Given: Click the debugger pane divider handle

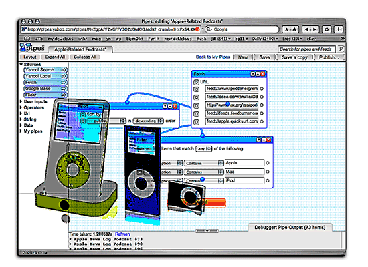Looking at the screenshot, I should 207,231.
